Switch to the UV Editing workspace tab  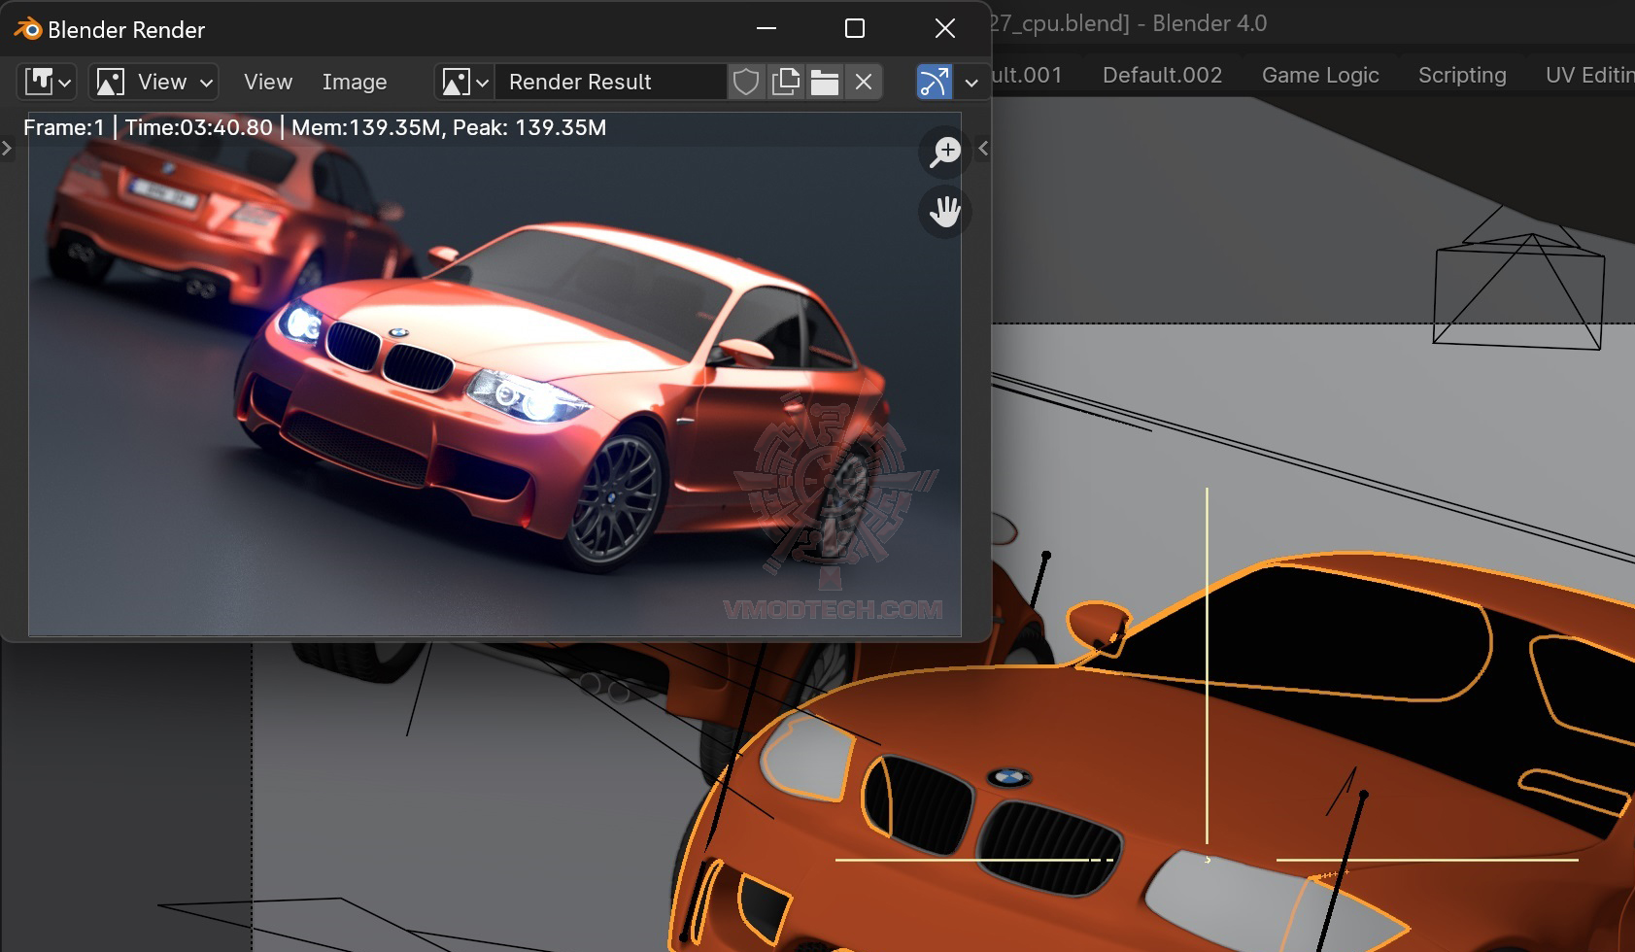point(1589,75)
